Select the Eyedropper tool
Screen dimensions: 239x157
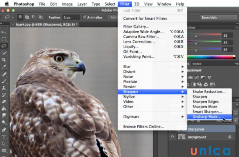click(x=4, y=67)
